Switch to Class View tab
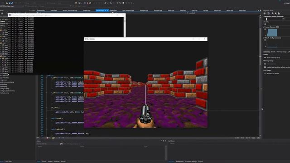Image resolution: width=290 pixels, height=163 pixels. [8, 162]
